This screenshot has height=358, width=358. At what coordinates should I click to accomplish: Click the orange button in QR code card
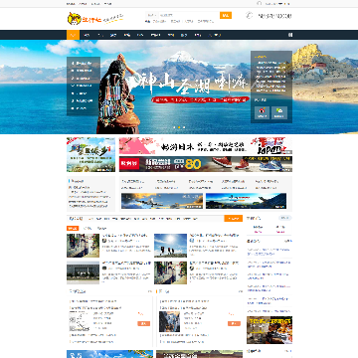(x=143, y=323)
